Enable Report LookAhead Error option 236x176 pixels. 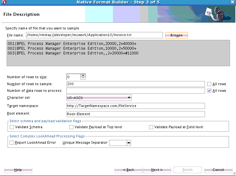12,142
